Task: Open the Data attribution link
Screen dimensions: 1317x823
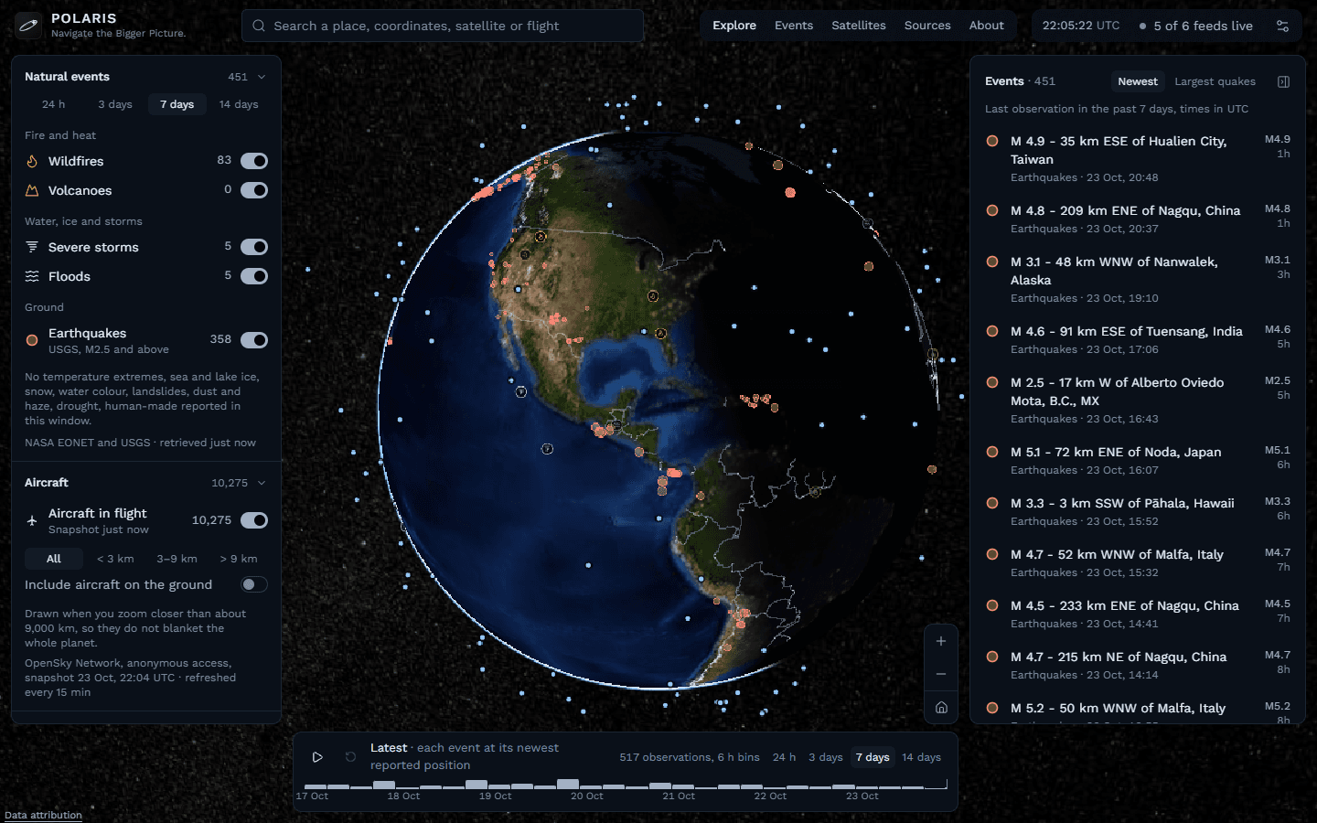Action: coord(43,815)
